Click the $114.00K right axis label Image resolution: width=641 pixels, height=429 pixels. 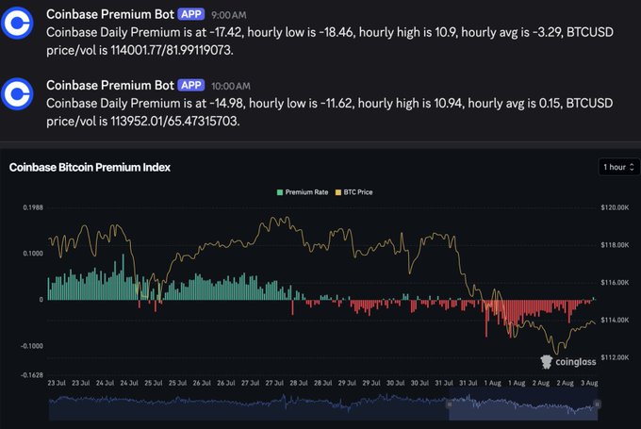tap(615, 320)
